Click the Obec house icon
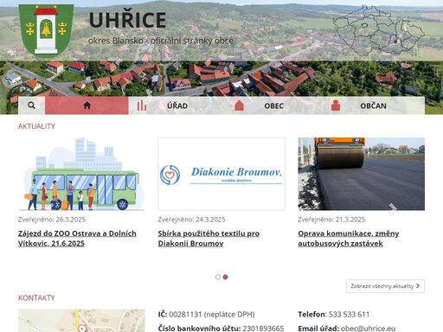This screenshot has height=332, width=443. click(239, 105)
